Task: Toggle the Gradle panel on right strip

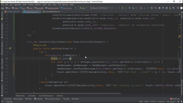Action: pyautogui.click(x=182, y=15)
